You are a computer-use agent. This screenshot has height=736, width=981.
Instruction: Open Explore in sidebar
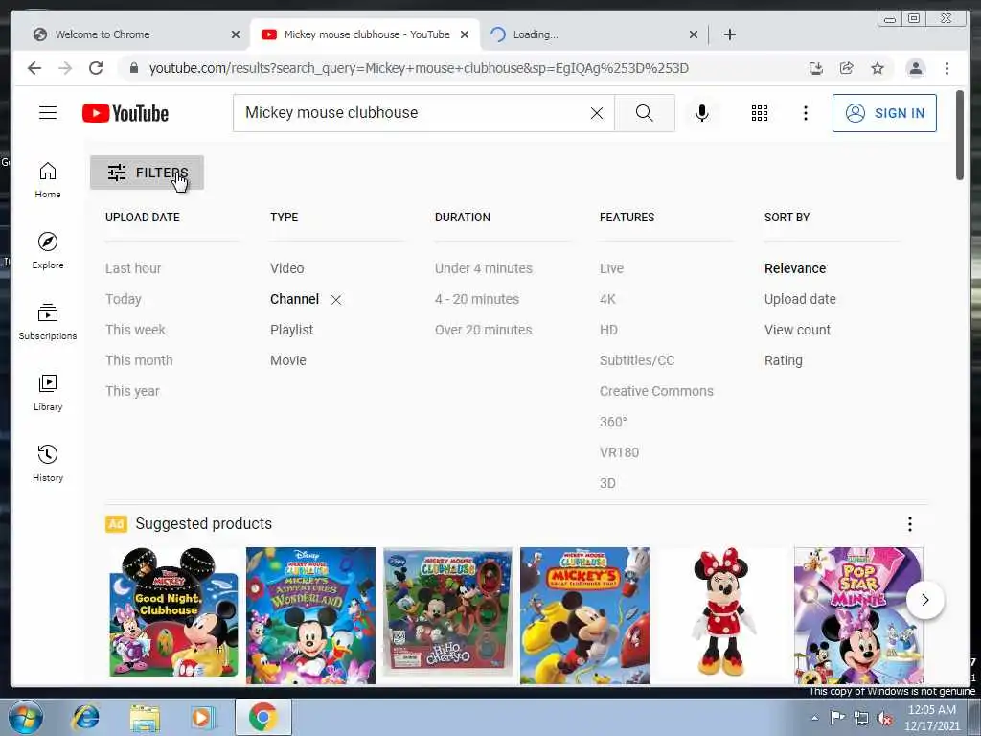tap(48, 250)
